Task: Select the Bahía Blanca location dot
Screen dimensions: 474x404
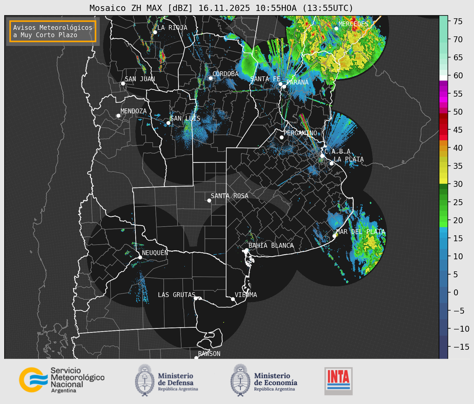Action: [246, 250]
